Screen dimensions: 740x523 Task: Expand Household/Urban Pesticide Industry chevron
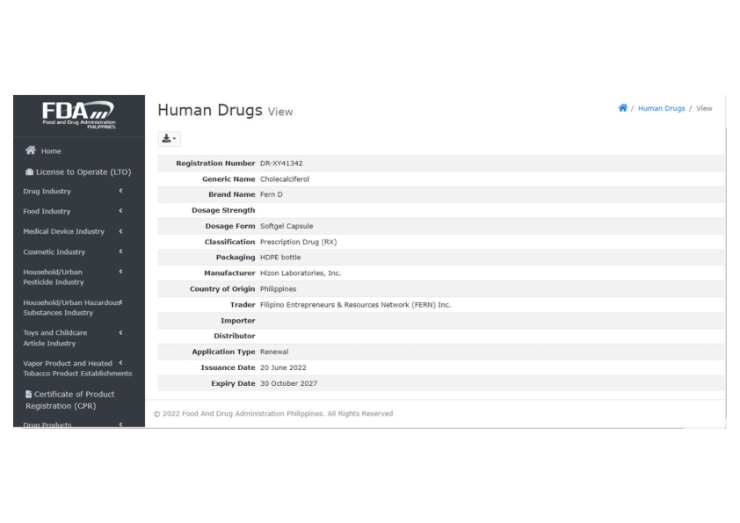[120, 272]
